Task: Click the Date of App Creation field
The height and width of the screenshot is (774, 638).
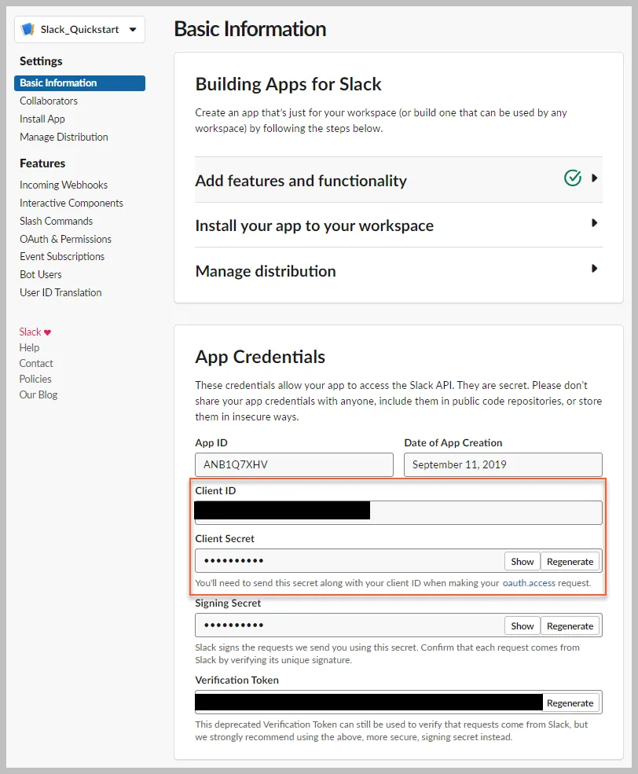Action: [503, 464]
